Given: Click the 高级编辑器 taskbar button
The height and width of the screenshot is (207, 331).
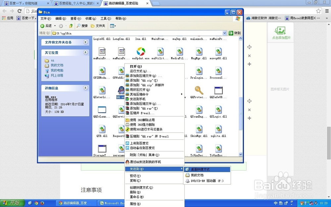Looking at the screenshot, I should [x=77, y=203].
